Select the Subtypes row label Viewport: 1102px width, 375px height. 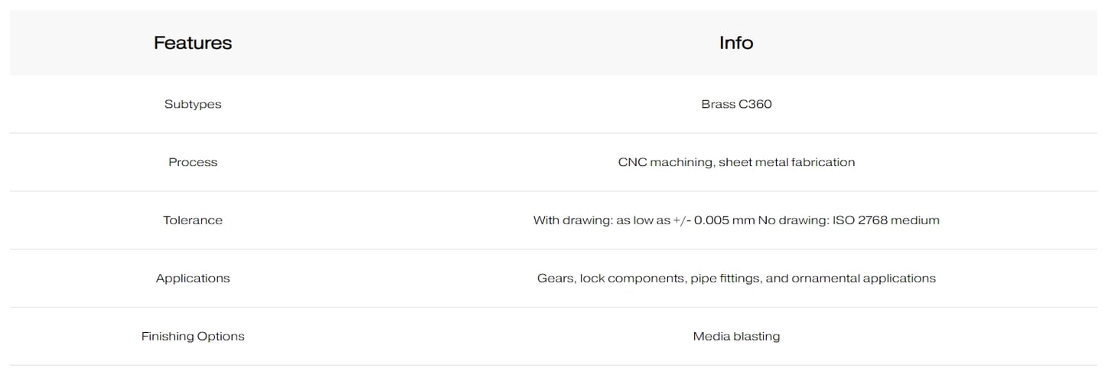193,104
